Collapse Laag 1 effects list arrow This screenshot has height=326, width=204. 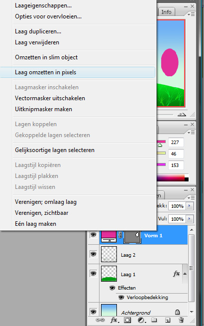pos(185,274)
